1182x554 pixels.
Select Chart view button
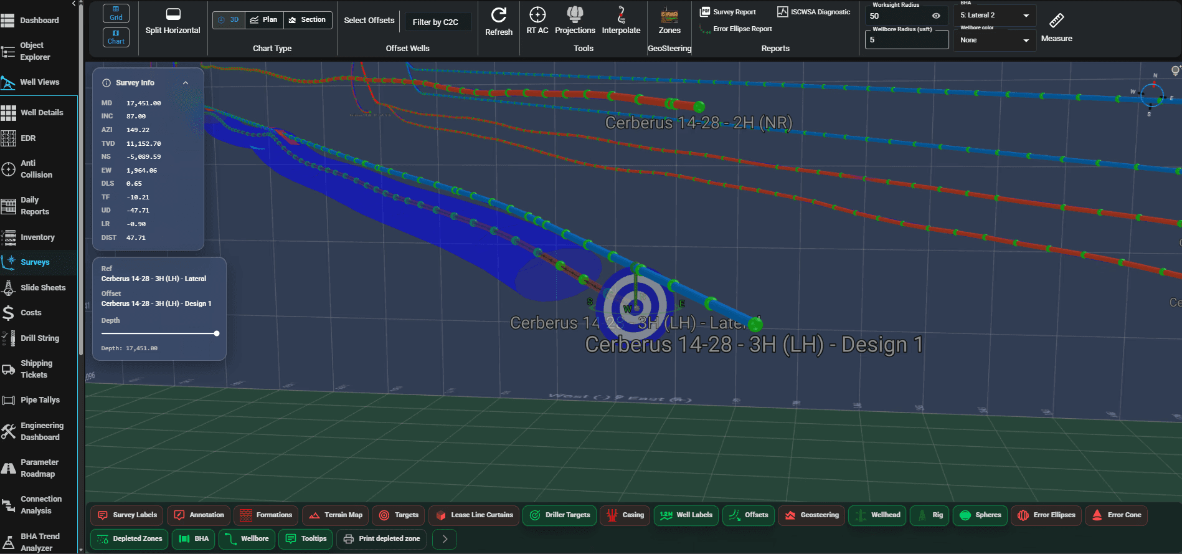(x=116, y=37)
